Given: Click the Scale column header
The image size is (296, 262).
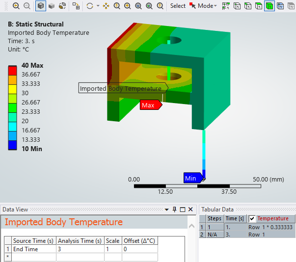Looking at the screenshot, I should (x=113, y=241).
